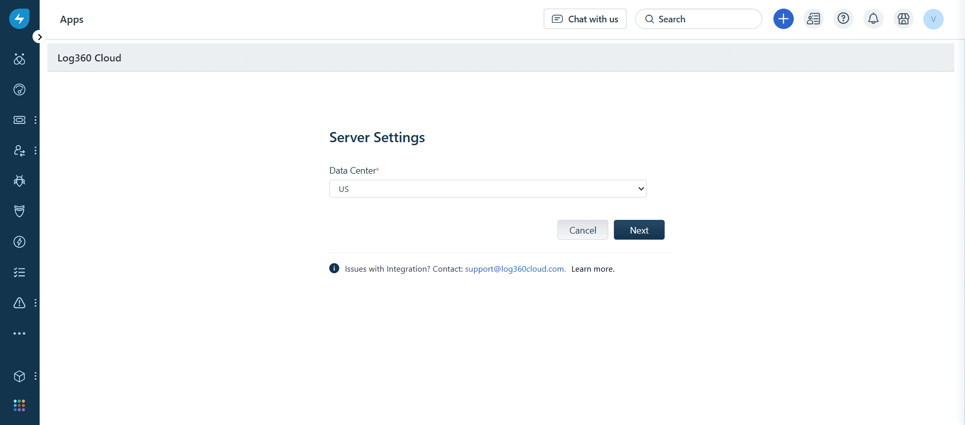Click the Learn more link

click(x=593, y=269)
